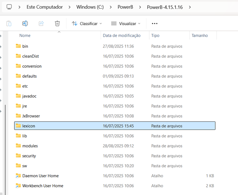Select the JxBrowser folder icon
Viewport: 238px width, 195px height.
pos(18,116)
